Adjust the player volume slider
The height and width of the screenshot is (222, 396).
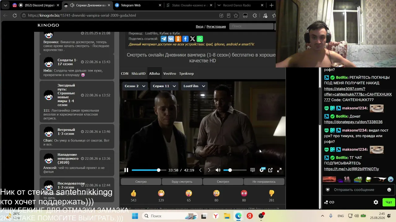[235, 170]
